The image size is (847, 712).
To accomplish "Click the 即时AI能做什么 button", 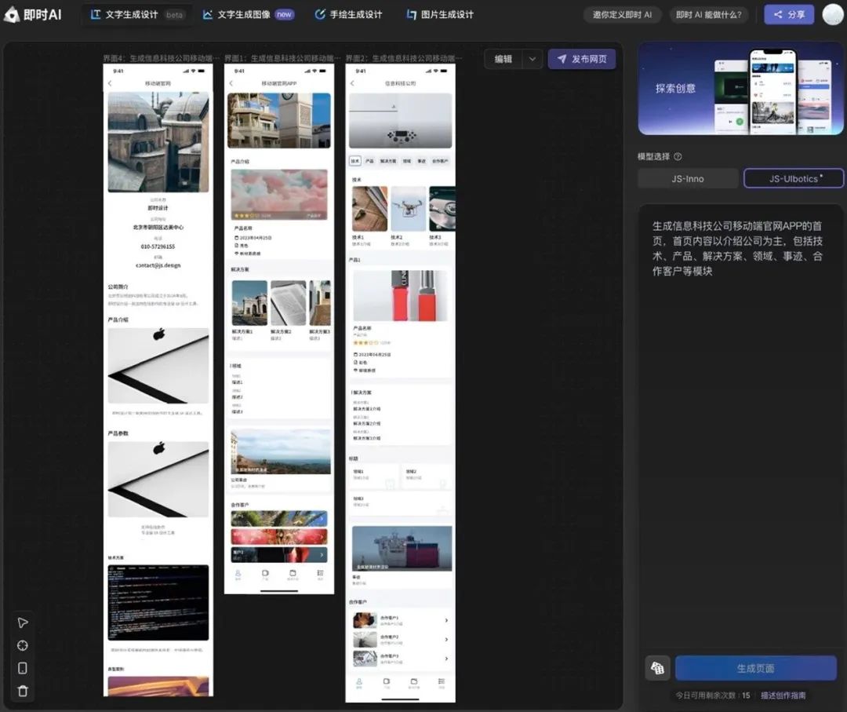I will 709,14.
